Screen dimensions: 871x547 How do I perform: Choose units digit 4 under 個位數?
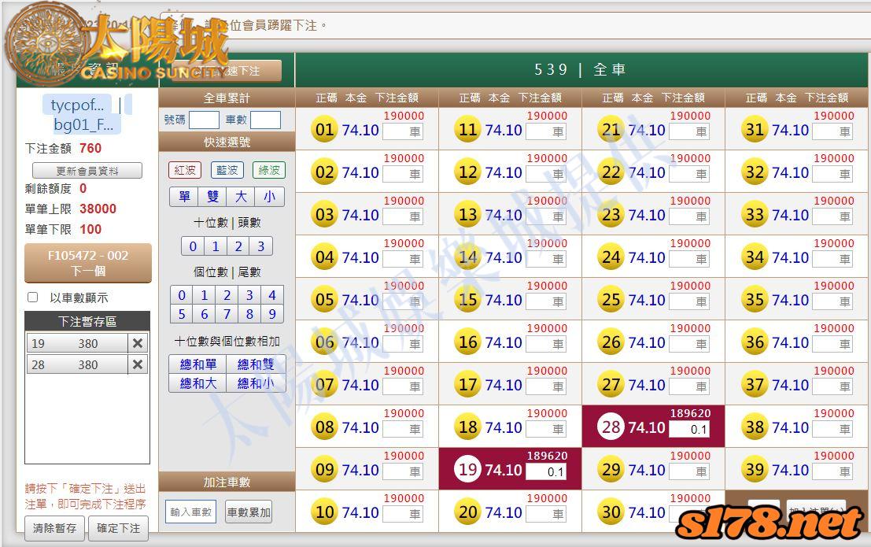click(271, 295)
